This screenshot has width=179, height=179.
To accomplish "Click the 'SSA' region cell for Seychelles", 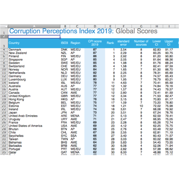I will point(73,136).
